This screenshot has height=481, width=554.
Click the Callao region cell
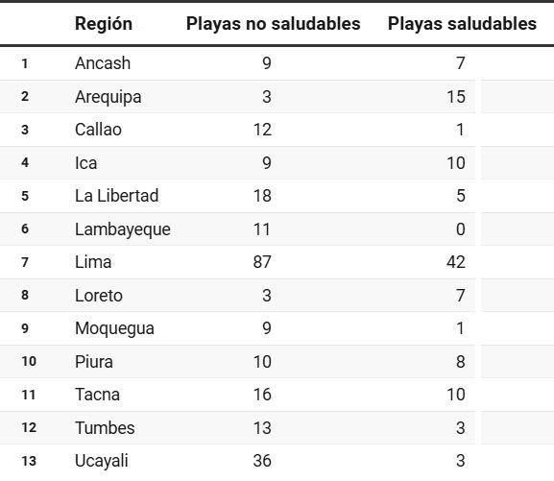(98, 130)
